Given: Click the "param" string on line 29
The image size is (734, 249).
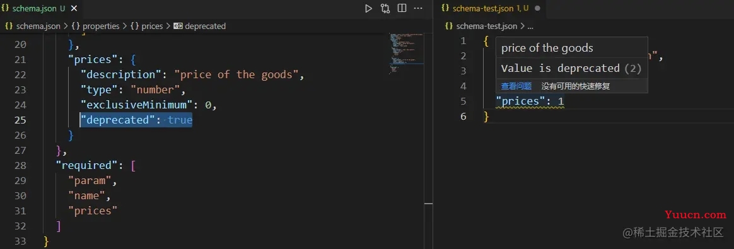Looking at the screenshot, I should click(x=90, y=181).
